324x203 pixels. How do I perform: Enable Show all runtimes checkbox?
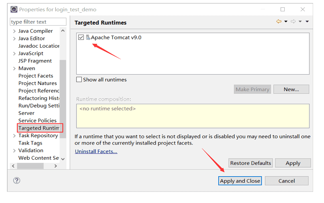79,80
